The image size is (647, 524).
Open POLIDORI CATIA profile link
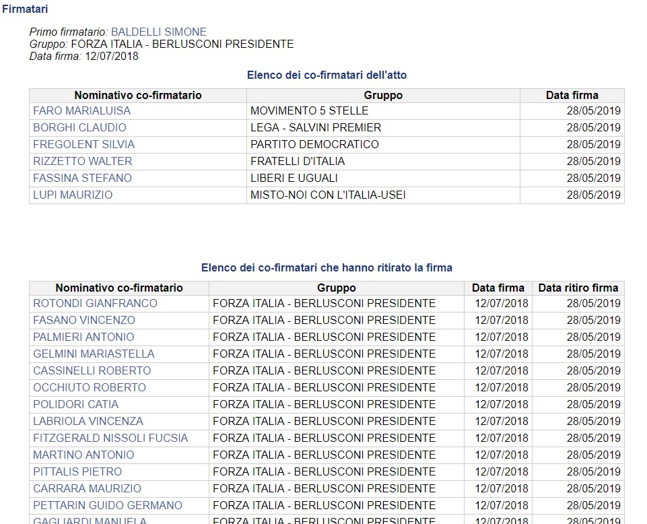(75, 404)
